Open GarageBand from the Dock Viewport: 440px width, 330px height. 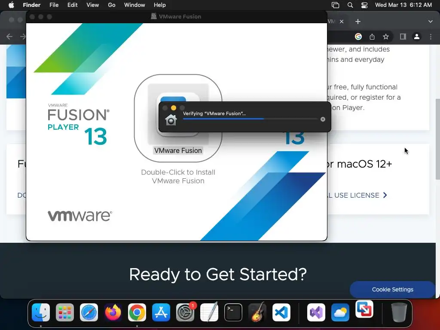point(257,312)
